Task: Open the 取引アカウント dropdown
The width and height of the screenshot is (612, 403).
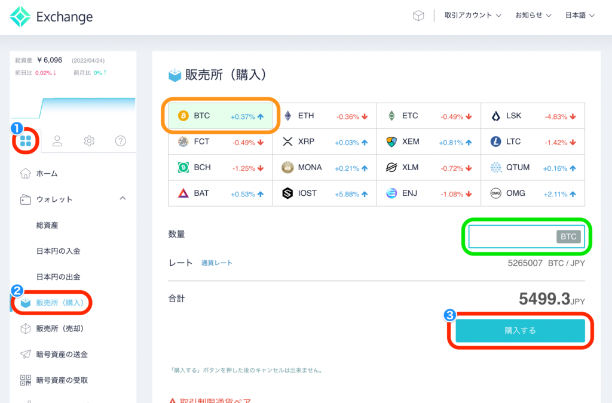Action: (x=473, y=15)
